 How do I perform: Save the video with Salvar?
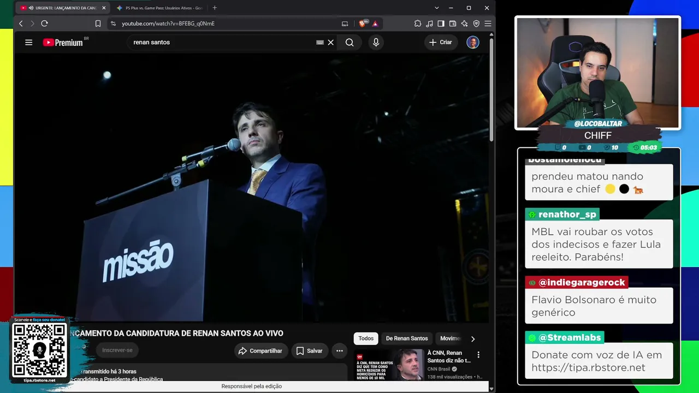(310, 350)
